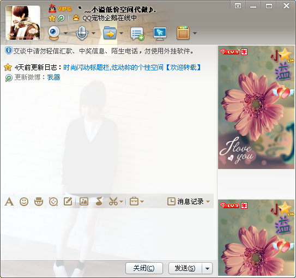
Task: Take a screenshot with scissors icon
Action: pyautogui.click(x=113, y=201)
